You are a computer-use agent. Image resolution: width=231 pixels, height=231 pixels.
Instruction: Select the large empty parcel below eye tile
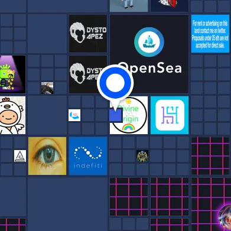click(x=67, y=204)
